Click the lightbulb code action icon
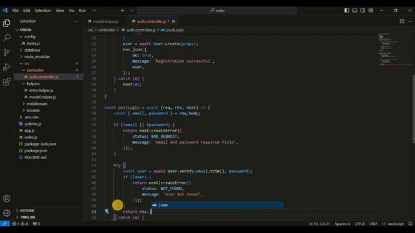The width and height of the screenshot is (415, 233). coord(106,211)
